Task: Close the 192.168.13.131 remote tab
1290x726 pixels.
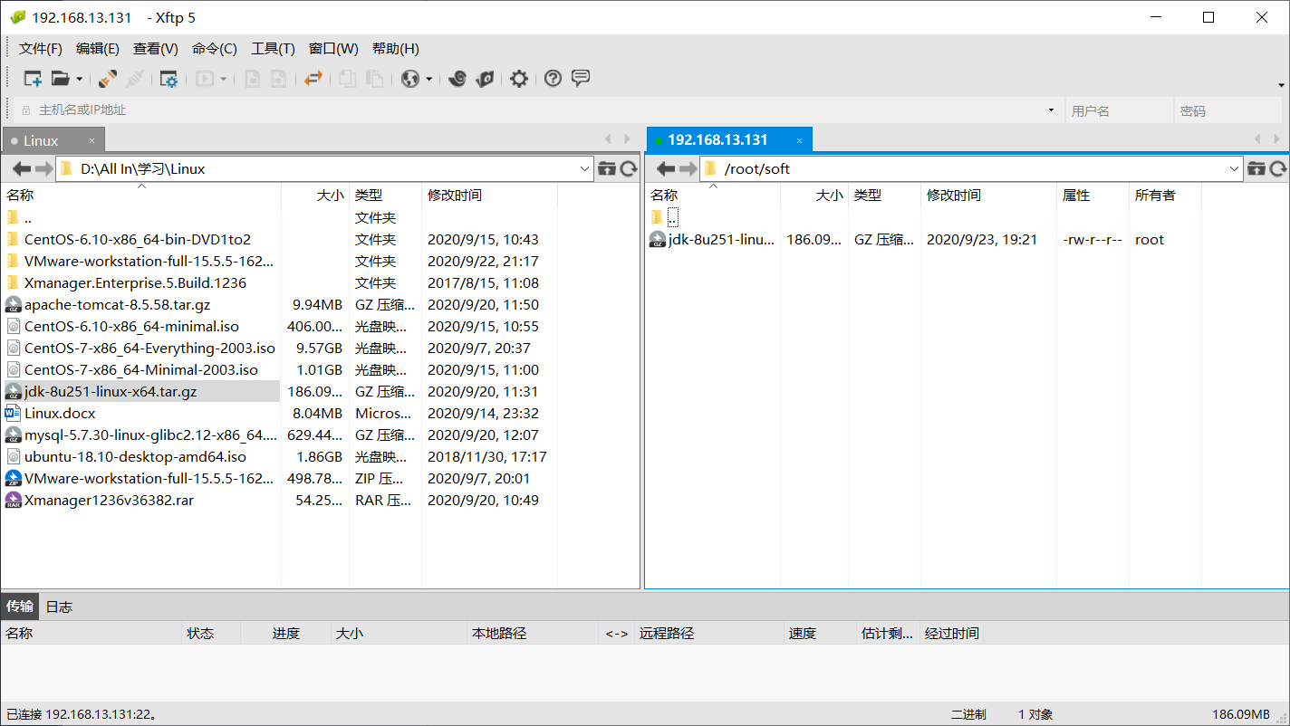Action: tap(799, 140)
